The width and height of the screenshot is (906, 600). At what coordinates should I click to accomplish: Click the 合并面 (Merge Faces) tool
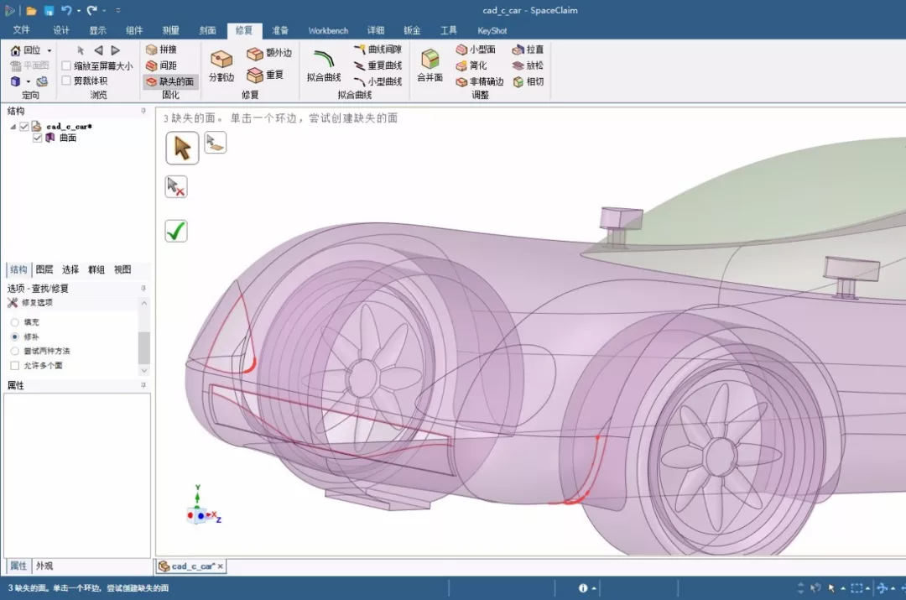click(x=430, y=65)
